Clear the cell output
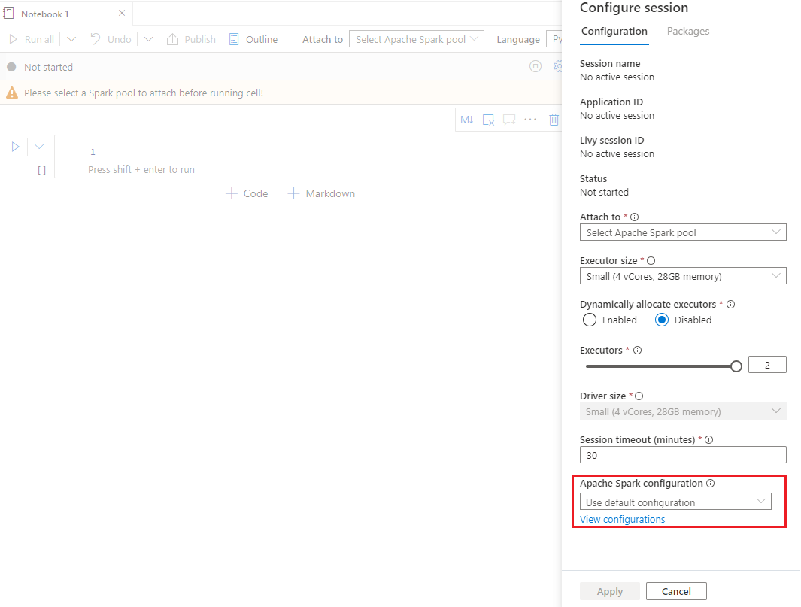801x607 pixels. 488,119
